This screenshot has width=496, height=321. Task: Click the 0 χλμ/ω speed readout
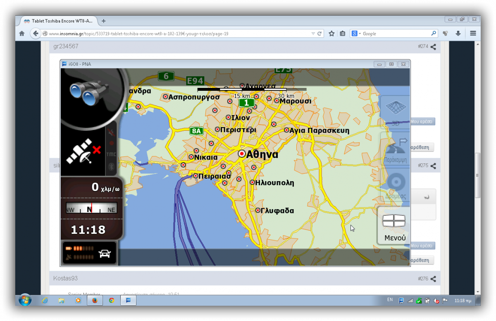click(105, 188)
